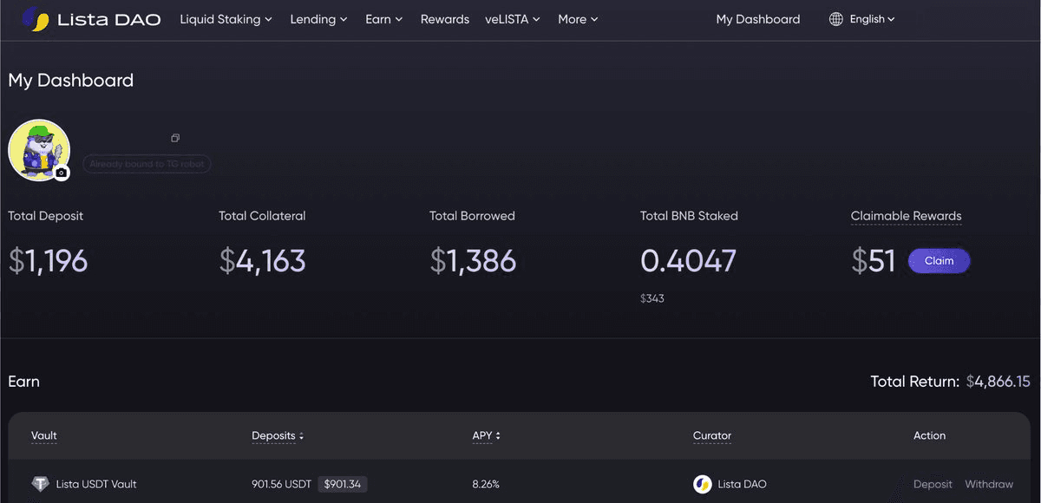Click the Total Collateral value $4,163
Screen dimensions: 1041x503
tap(262, 261)
